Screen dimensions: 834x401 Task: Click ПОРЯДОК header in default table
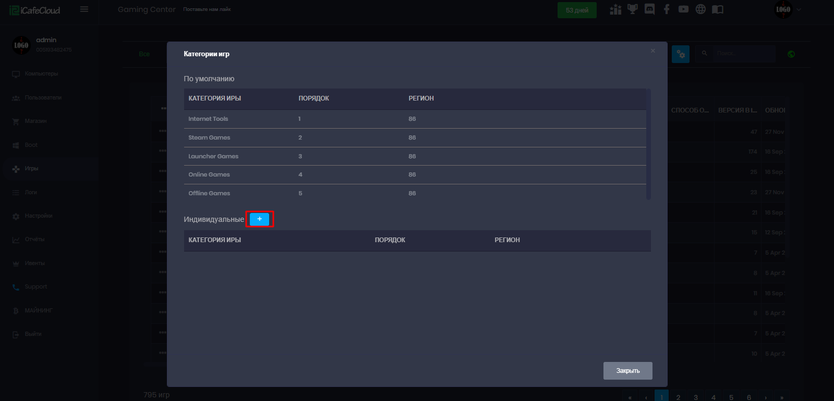[313, 98]
